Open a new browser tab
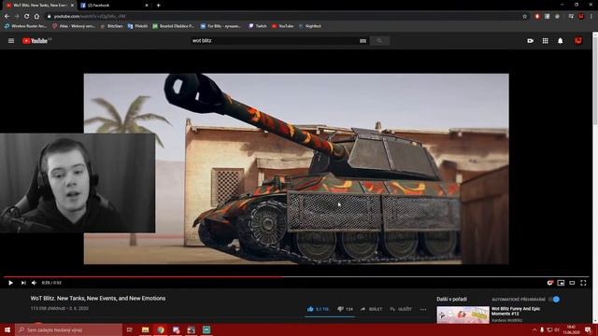The image size is (598, 336). (x=158, y=6)
